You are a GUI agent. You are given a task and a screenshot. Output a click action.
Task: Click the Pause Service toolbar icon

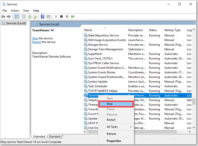pos(67,16)
